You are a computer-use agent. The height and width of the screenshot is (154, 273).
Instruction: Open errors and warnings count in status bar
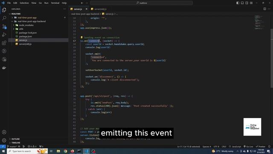point(32,146)
